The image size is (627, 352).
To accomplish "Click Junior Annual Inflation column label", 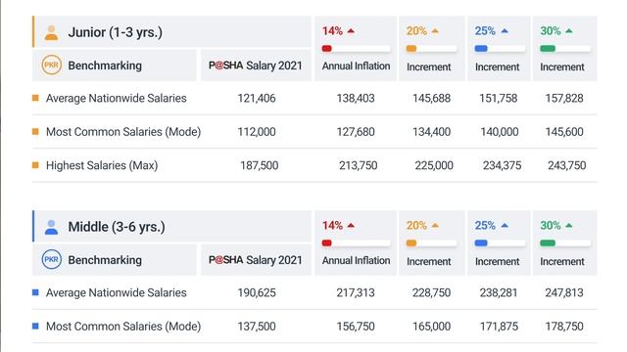I will pyautogui.click(x=356, y=66).
